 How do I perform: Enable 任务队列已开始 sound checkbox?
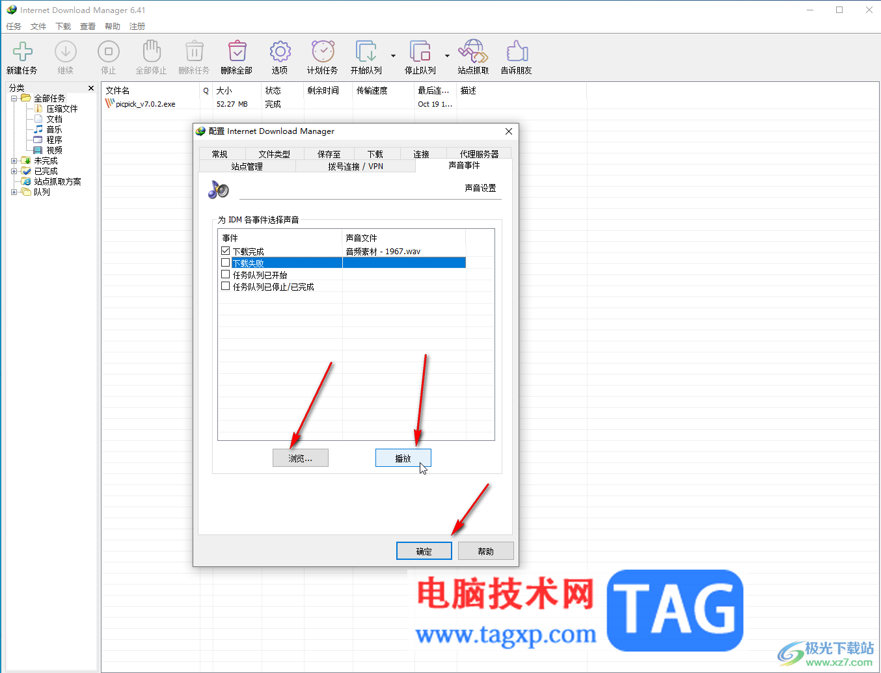coord(226,274)
